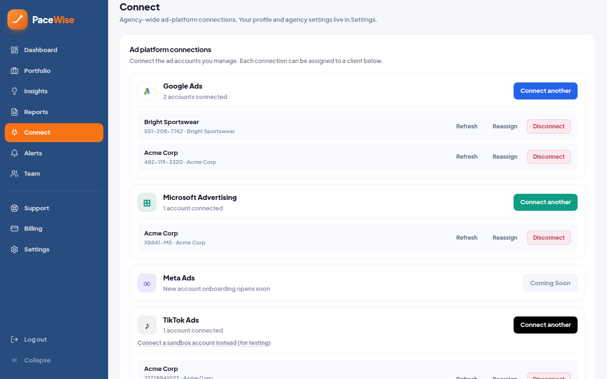Image resolution: width=607 pixels, height=379 pixels.
Task: Connect another TikTok Ads account
Action: point(545,325)
